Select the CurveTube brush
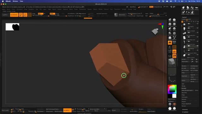Image resolution: width=202 pixels, height=114 pixels. 170,38
